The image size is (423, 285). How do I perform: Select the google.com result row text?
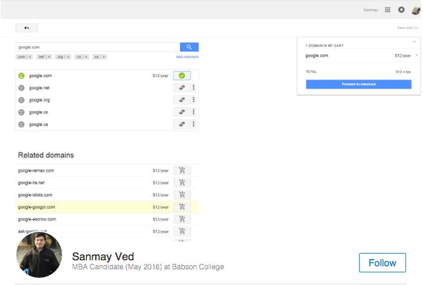pyautogui.click(x=40, y=75)
